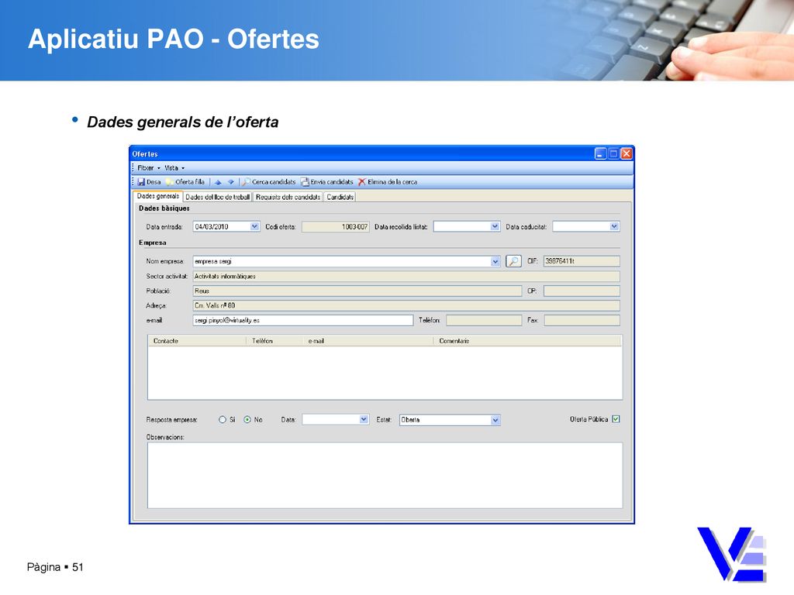Open the Fitxer menu

[148, 168]
